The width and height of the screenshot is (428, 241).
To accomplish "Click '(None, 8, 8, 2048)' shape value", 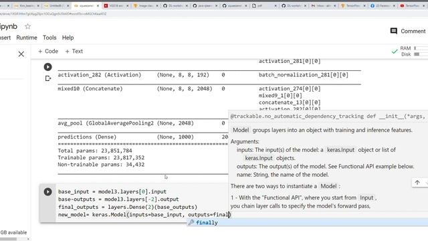I will (185, 88).
